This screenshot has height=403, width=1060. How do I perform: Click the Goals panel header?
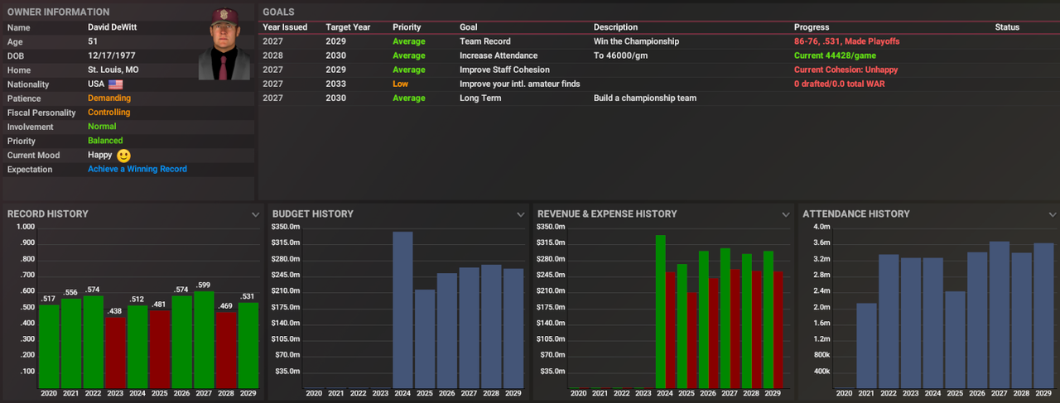[x=278, y=12]
